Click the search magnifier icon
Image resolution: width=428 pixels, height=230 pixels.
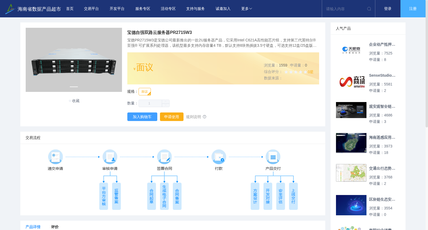coord(369,9)
